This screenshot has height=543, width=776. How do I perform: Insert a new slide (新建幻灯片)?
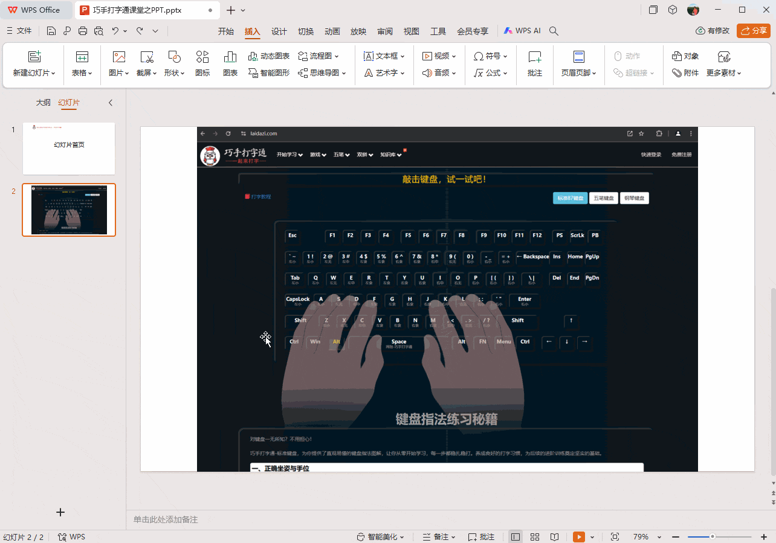[34, 64]
